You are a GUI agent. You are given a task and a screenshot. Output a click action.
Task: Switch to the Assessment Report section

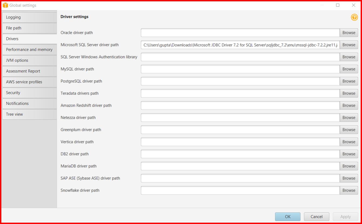(29, 71)
